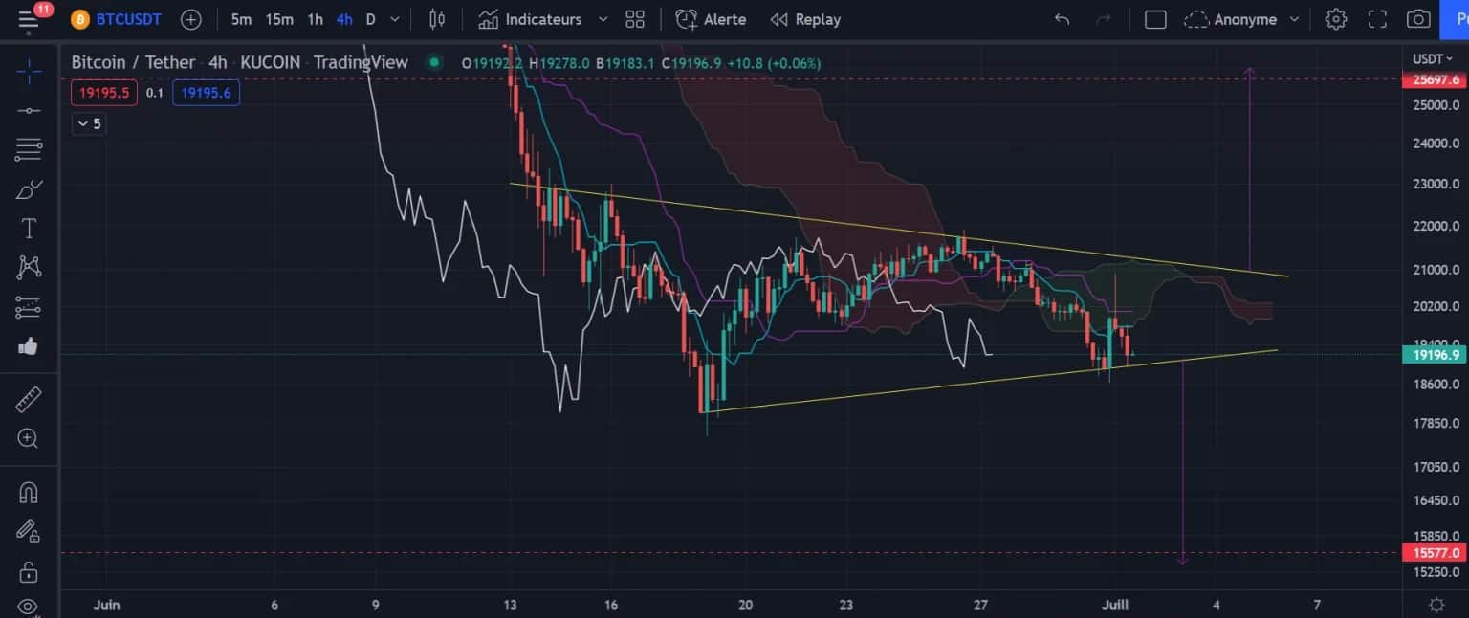The width and height of the screenshot is (1469, 618).
Task: Click the Bitcoin / Tether chart title
Action: (133, 62)
